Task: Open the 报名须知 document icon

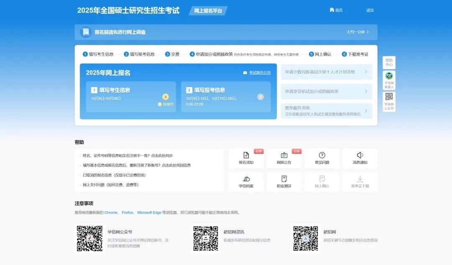Action: pos(246,156)
